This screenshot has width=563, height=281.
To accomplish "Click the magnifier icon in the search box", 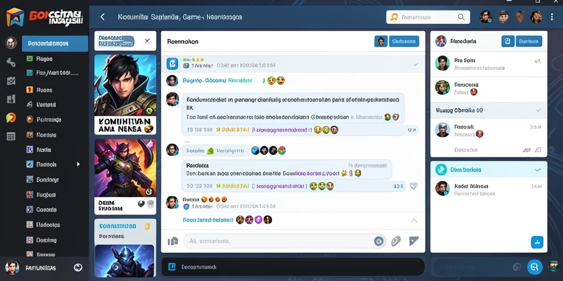I will click(x=461, y=17).
